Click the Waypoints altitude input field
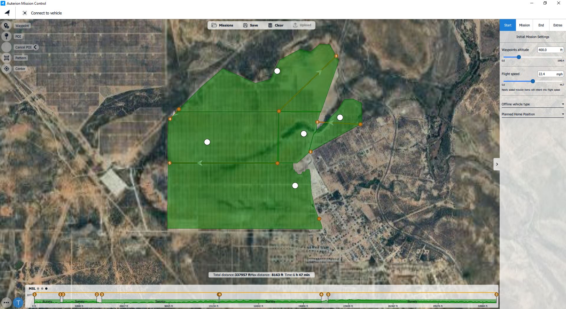This screenshot has height=309, width=566. (548, 50)
